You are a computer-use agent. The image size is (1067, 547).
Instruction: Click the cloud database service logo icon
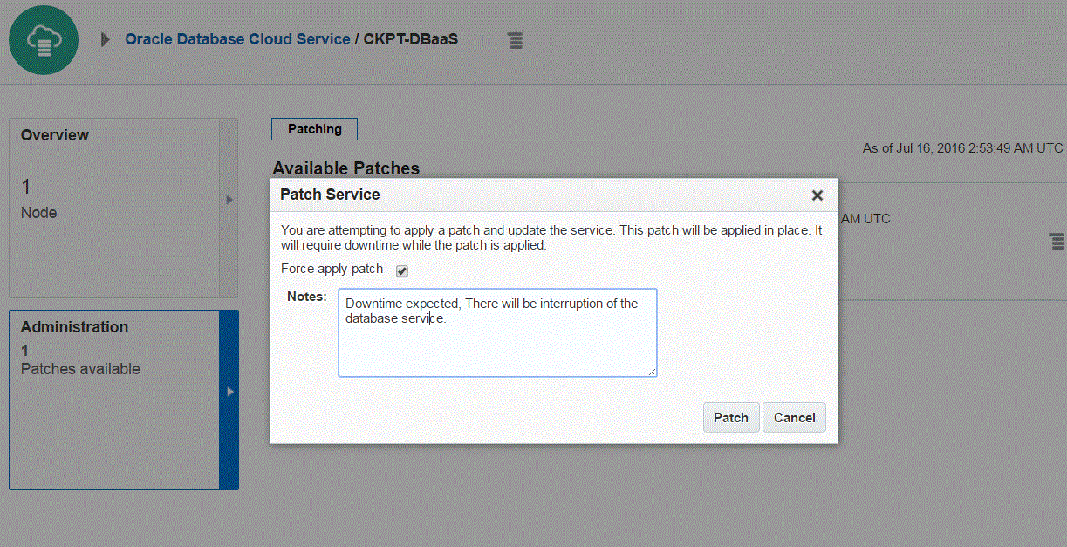44,40
